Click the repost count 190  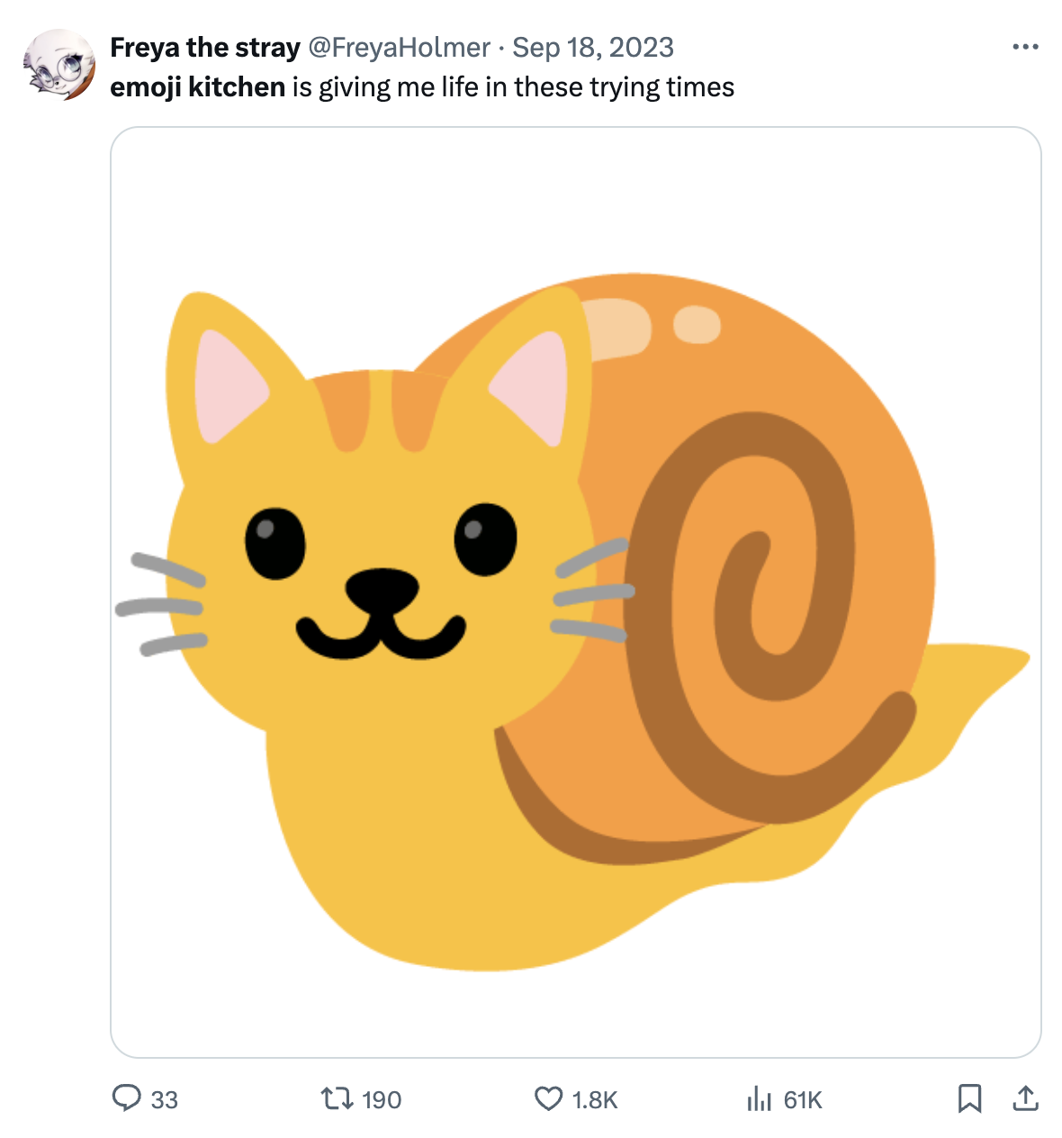tap(382, 1099)
